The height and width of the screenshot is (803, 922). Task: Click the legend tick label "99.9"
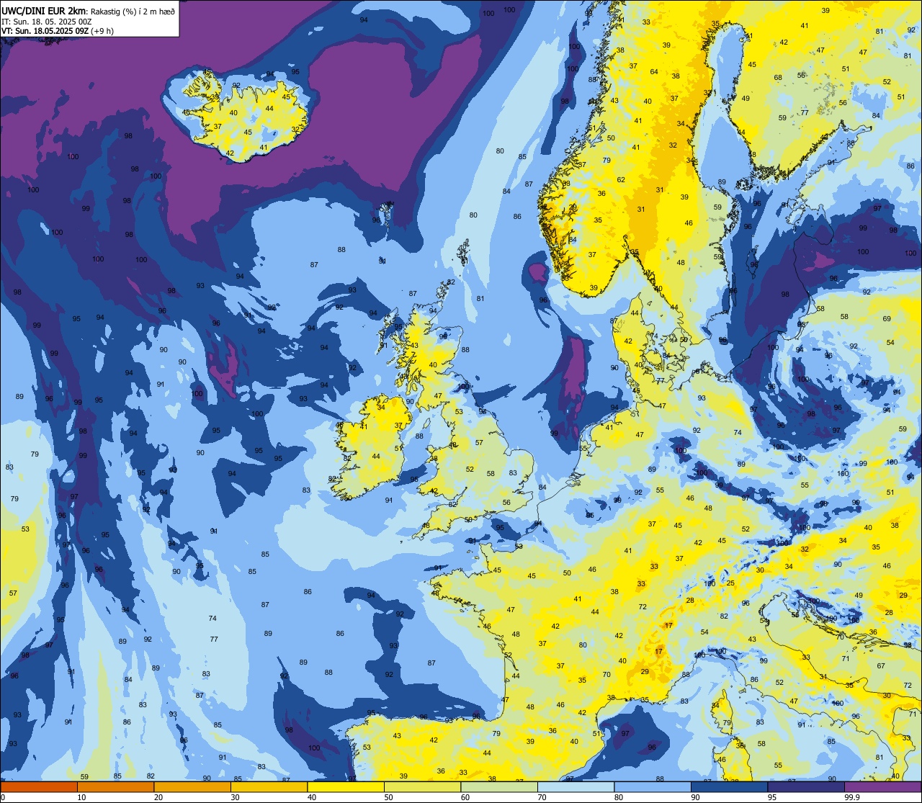tap(853, 797)
